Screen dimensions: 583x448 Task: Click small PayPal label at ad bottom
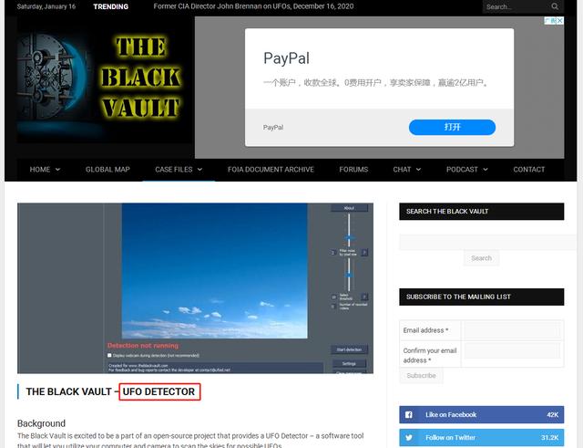tap(273, 128)
